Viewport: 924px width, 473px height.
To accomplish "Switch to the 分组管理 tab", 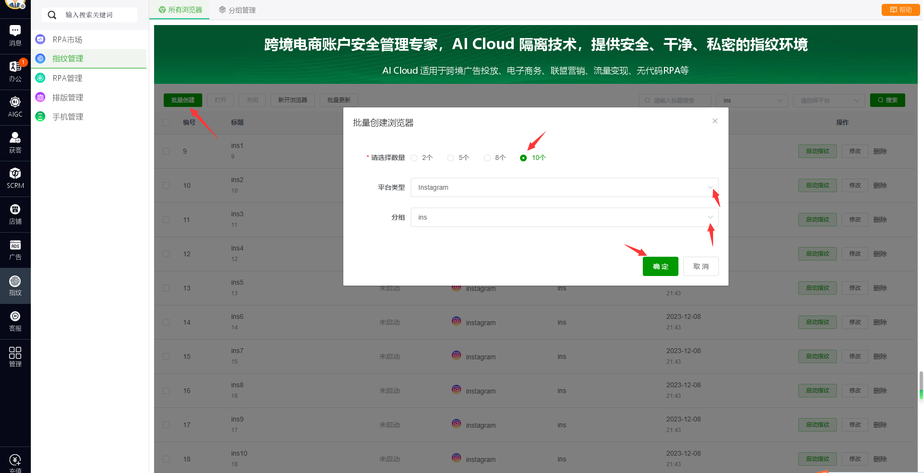I will pos(237,10).
